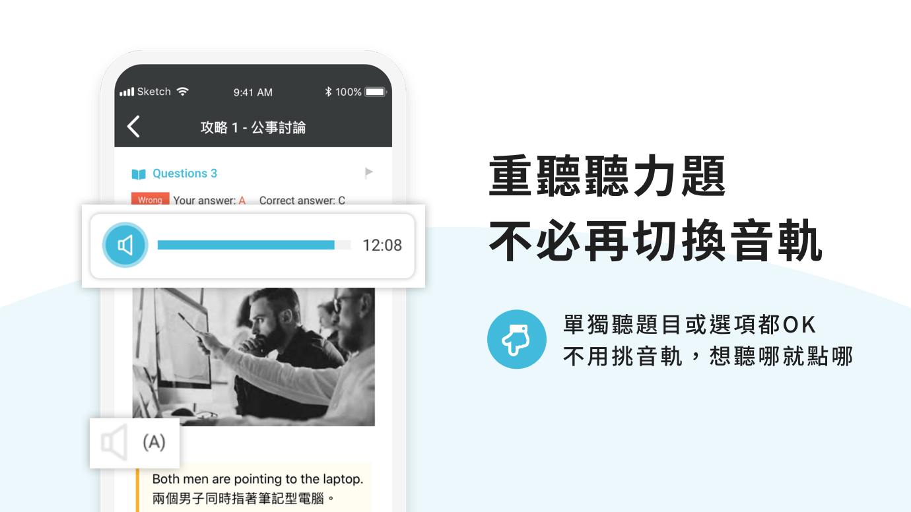Tap the back arrow in header
911x512 pixels.
click(x=133, y=127)
